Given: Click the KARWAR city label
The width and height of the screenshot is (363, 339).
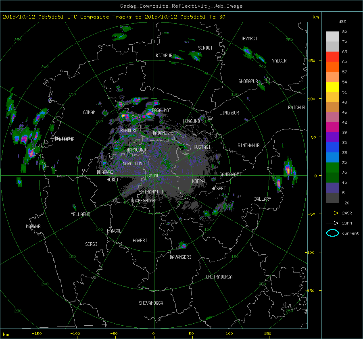Looking at the screenshot, I should point(33,227).
